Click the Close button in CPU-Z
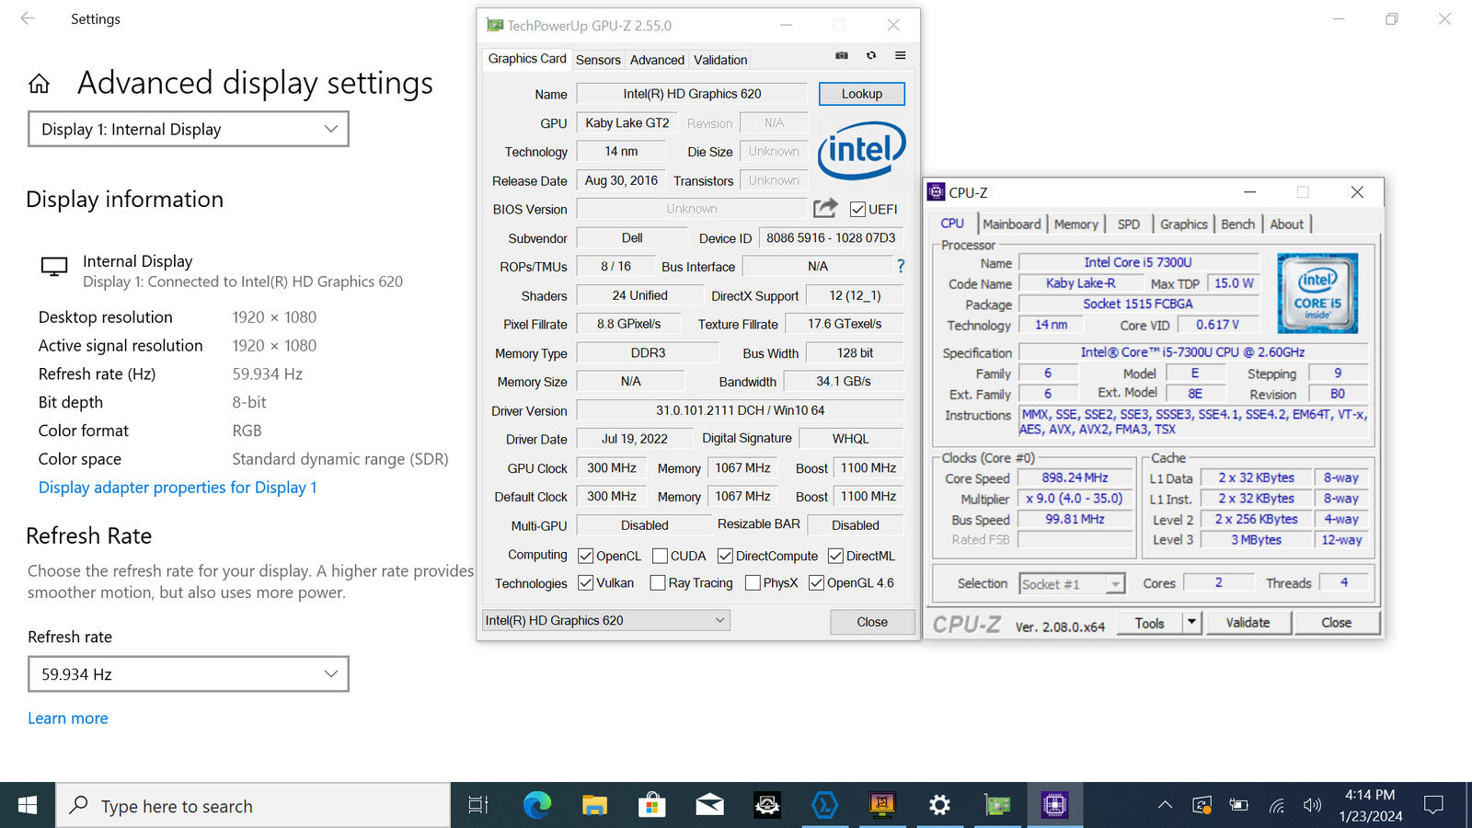Screen dimensions: 1472x828 pyautogui.click(x=1336, y=623)
